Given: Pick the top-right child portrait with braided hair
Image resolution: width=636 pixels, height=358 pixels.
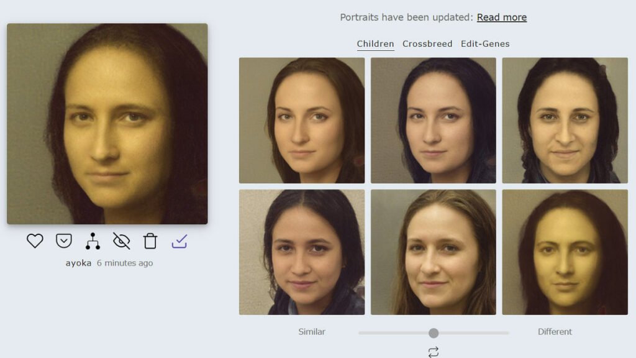Looking at the screenshot, I should tap(565, 121).
